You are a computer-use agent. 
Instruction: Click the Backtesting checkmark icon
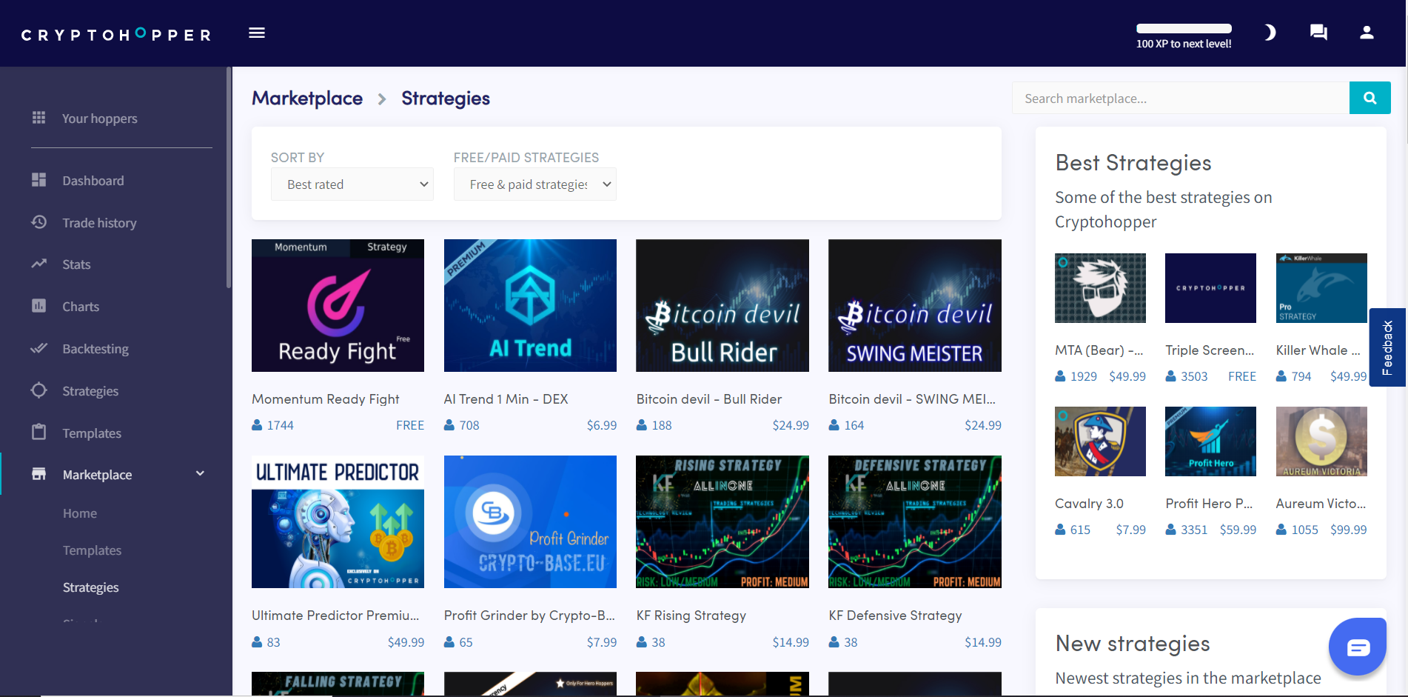(x=39, y=348)
